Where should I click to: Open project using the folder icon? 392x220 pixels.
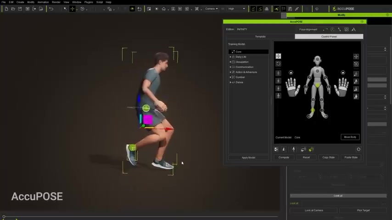(13, 9)
